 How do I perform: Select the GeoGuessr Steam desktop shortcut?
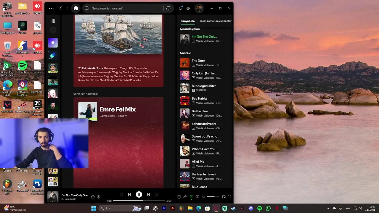(x=23, y=88)
